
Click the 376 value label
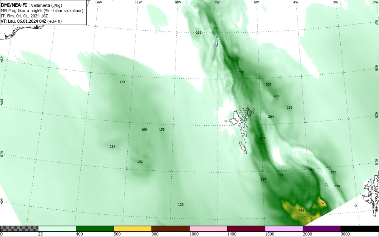pos(241,72)
